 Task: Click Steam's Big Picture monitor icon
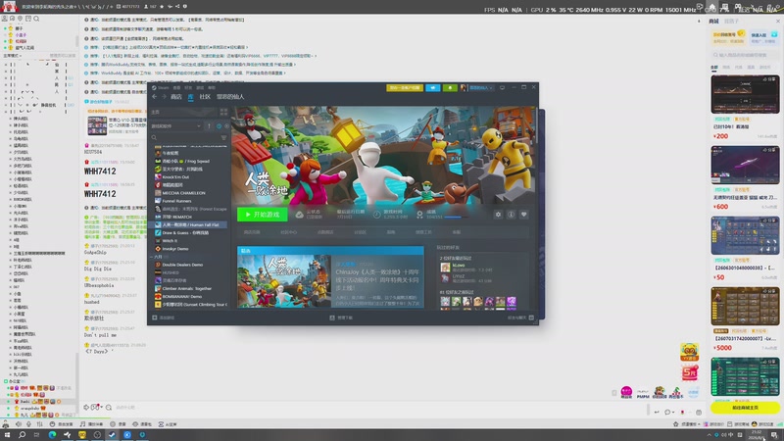click(x=502, y=87)
